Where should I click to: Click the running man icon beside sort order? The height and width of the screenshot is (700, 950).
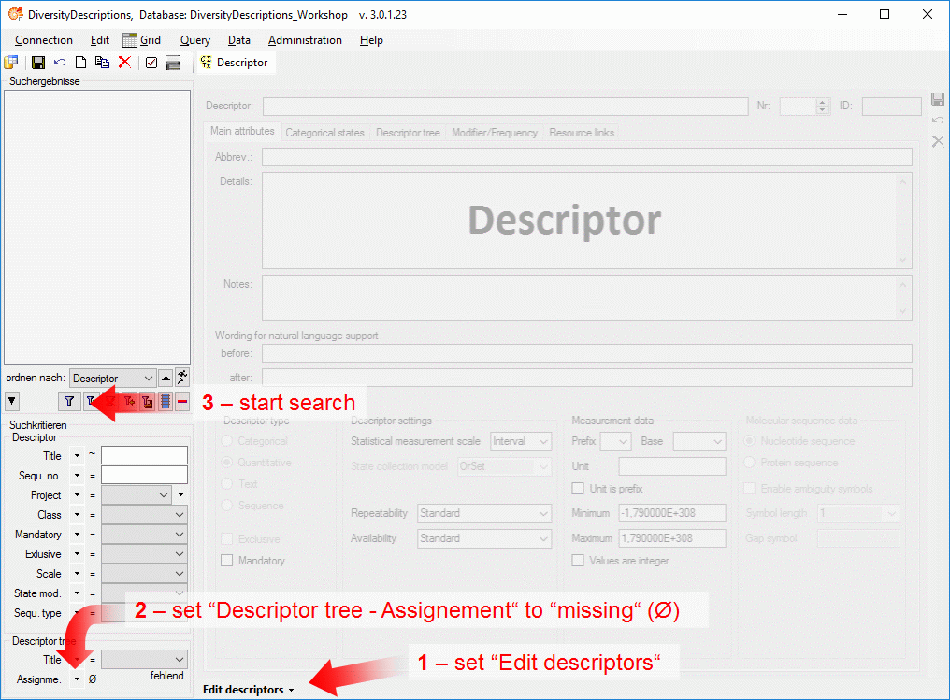tap(181, 378)
